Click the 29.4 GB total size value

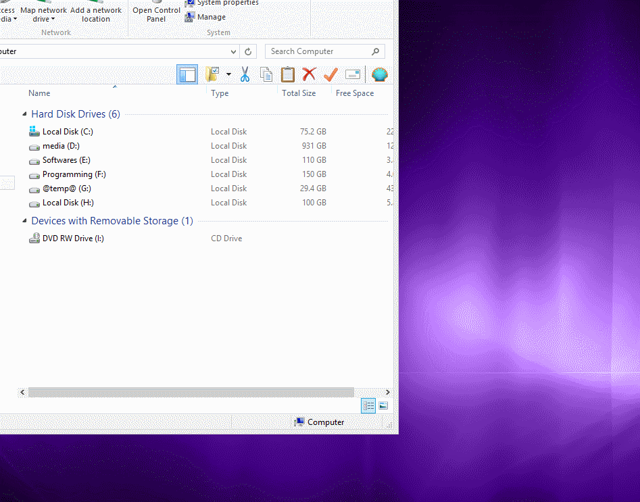313,189
